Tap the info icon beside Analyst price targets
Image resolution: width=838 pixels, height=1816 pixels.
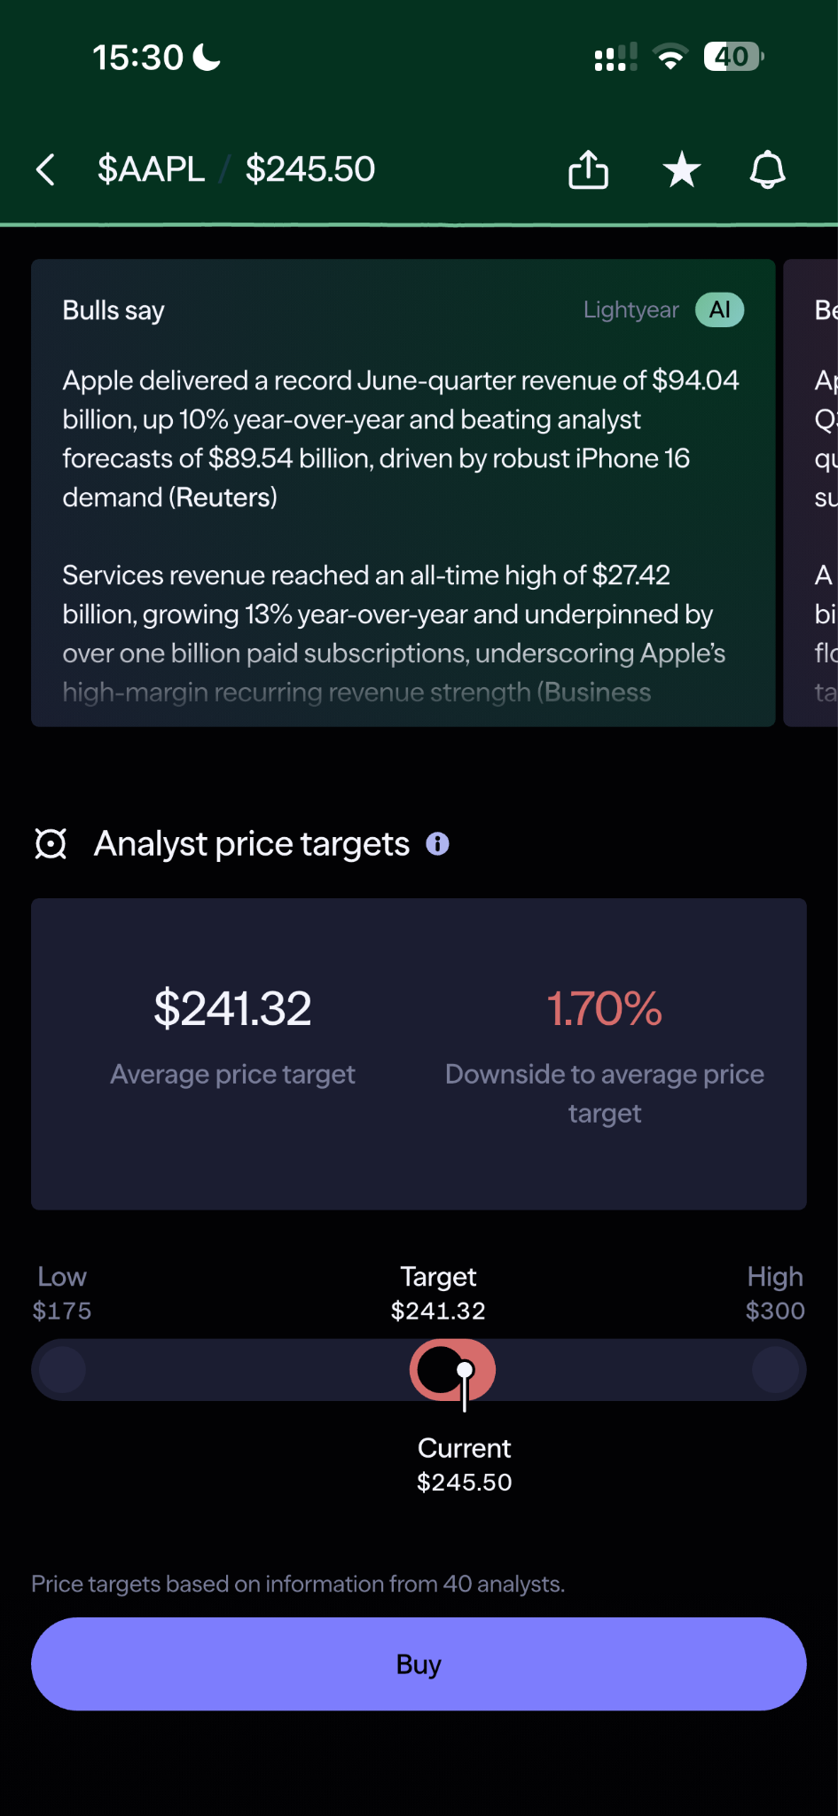(436, 844)
